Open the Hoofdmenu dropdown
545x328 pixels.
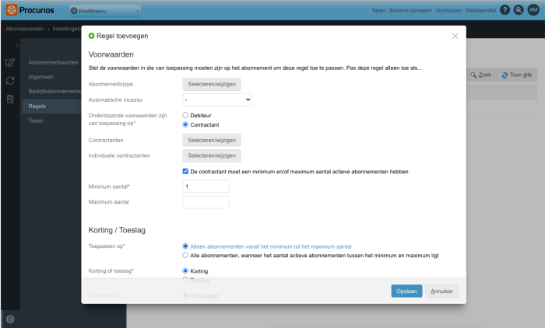tap(105, 11)
